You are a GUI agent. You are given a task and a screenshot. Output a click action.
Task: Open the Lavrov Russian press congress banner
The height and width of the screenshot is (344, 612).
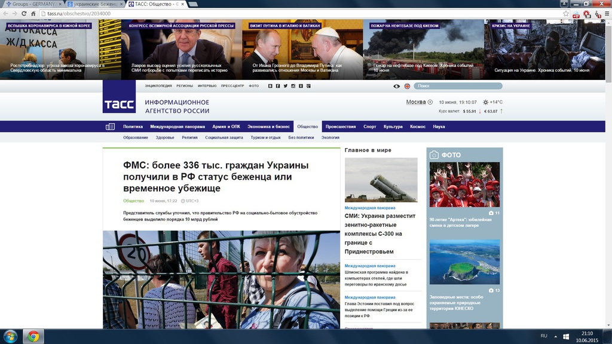tap(182, 50)
